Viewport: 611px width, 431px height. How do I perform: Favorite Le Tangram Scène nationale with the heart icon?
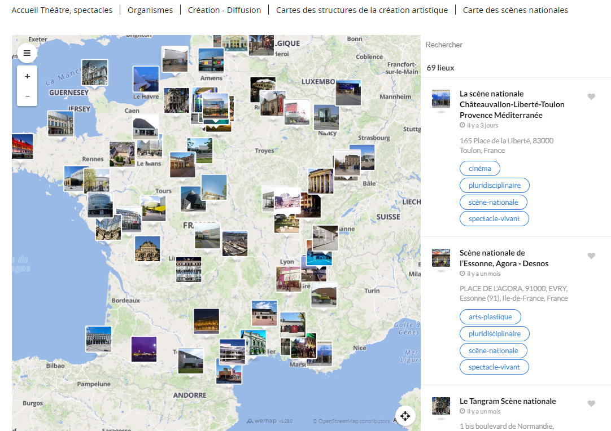point(591,404)
